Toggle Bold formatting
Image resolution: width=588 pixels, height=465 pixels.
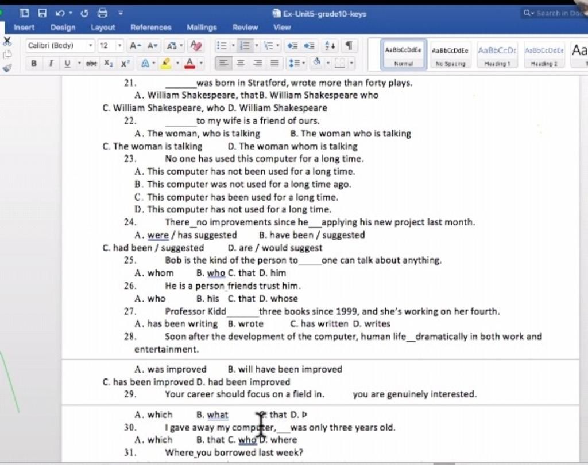click(x=34, y=63)
